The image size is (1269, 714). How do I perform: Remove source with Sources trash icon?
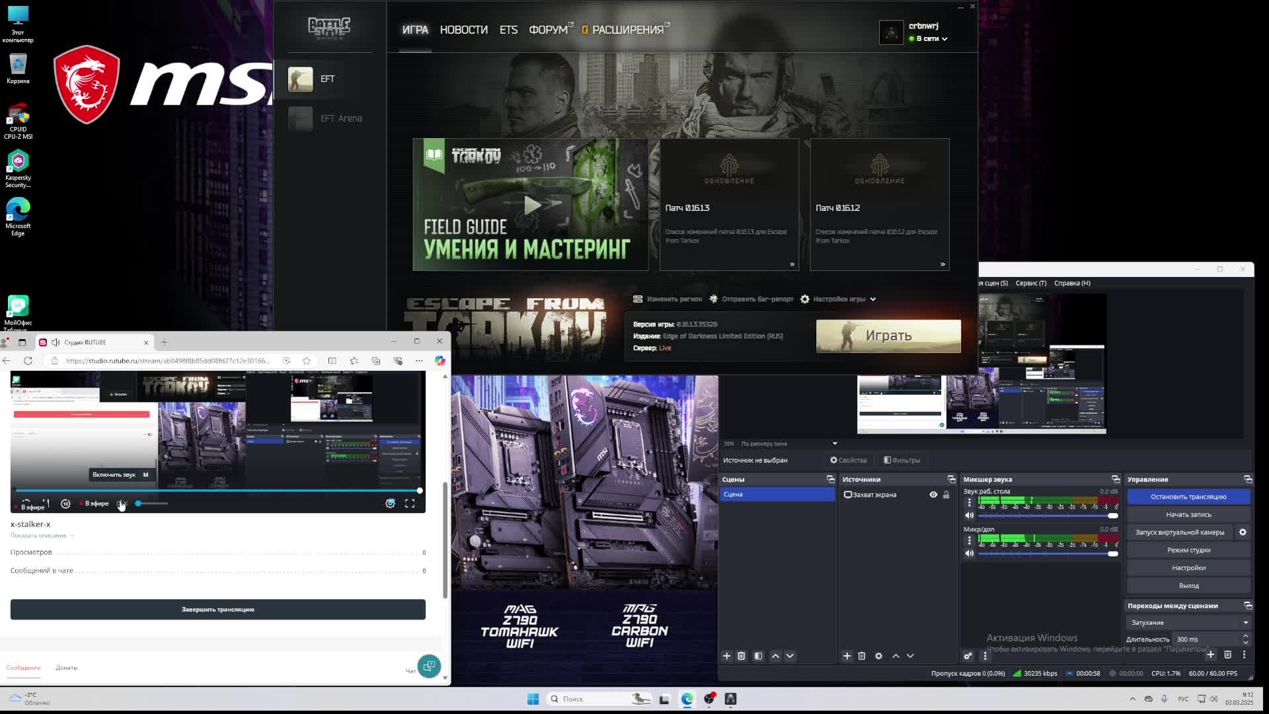pyautogui.click(x=862, y=656)
